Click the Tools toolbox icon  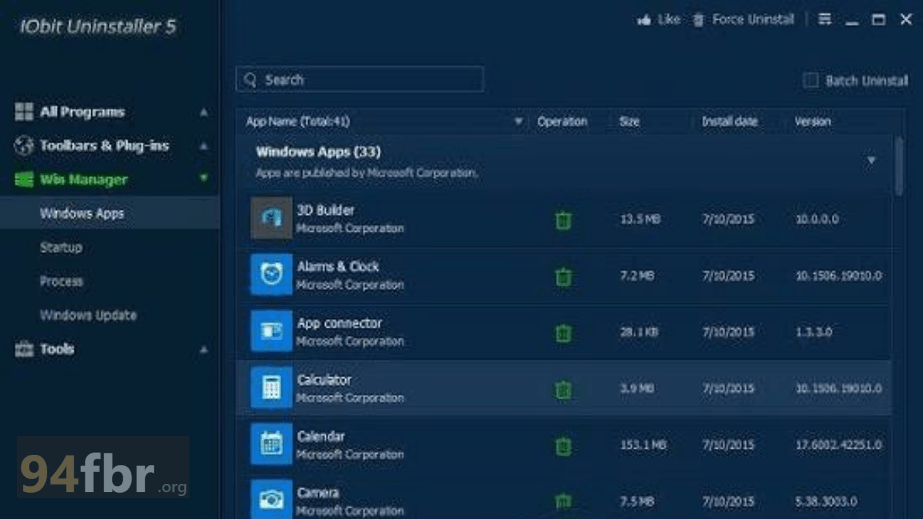pos(24,349)
